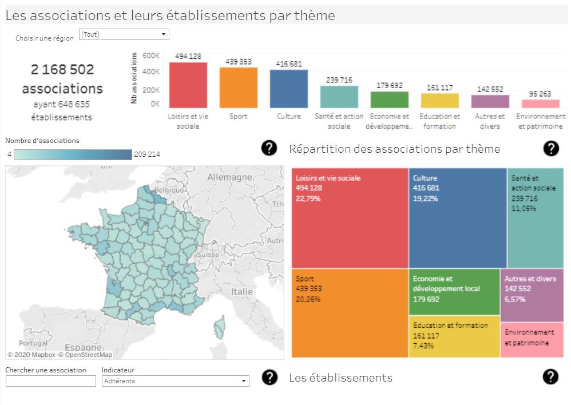Open the "Choisir une région" dropdown showing (Tout)
The image size is (571, 405).
tap(124, 34)
